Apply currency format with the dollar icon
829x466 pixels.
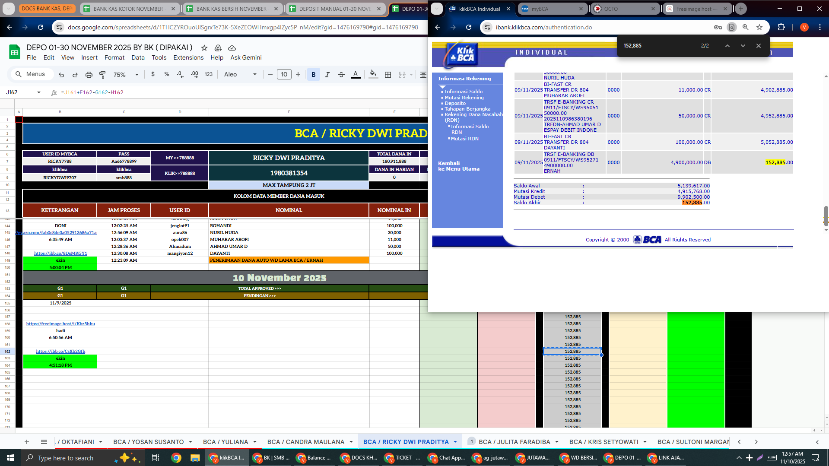click(153, 74)
